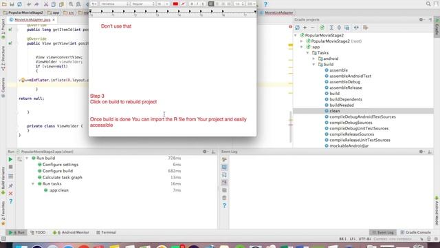Click Execute Gradle task icon in Gradle toolbar
The width and height of the screenshot is (440, 248).
pos(322,28)
